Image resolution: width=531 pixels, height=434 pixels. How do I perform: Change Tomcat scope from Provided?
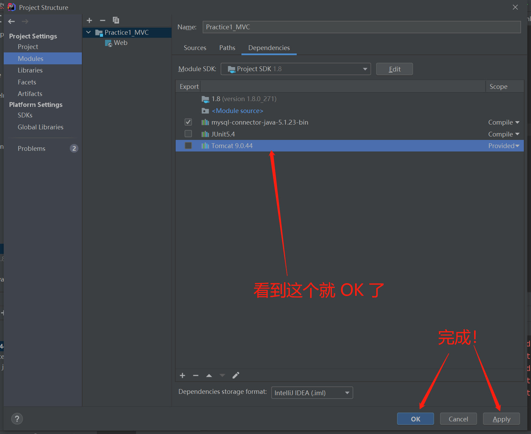pos(504,146)
